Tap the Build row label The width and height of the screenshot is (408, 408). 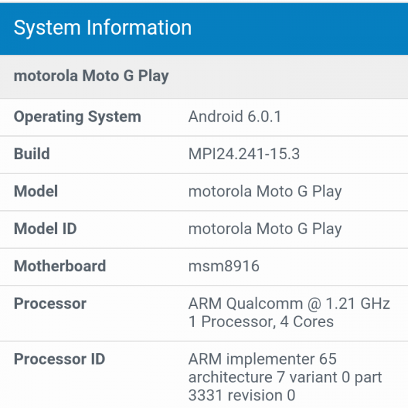[x=32, y=154]
